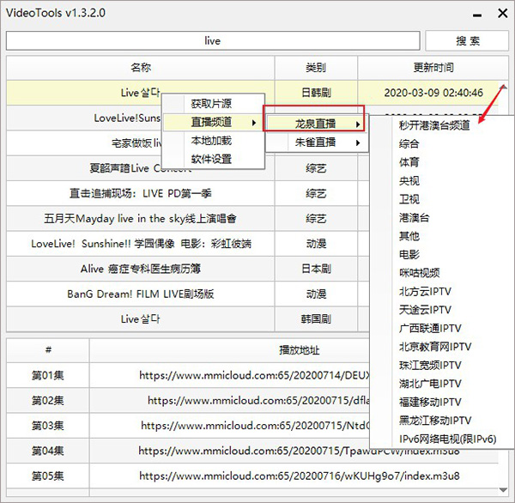This screenshot has width=515, height=503.
Task: Choose 本地加载 from context menu
Action: pyautogui.click(x=210, y=141)
